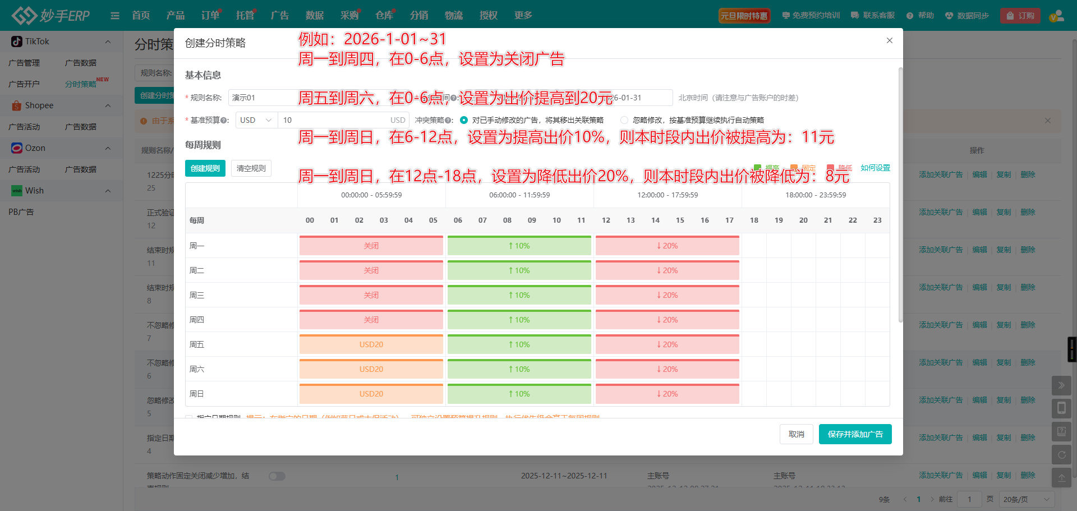Click the Shopee bag icon in sidebar
Viewport: 1077px width, 511px height.
[x=17, y=105]
